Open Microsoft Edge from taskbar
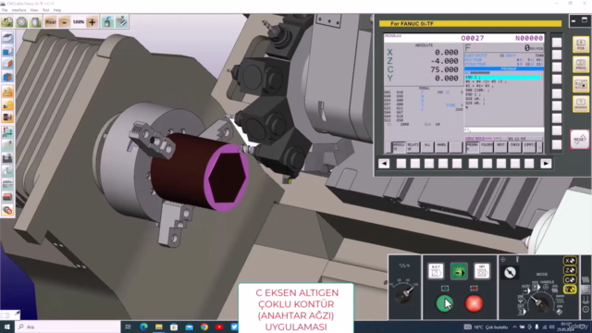The width and height of the screenshot is (592, 333). 143,327
